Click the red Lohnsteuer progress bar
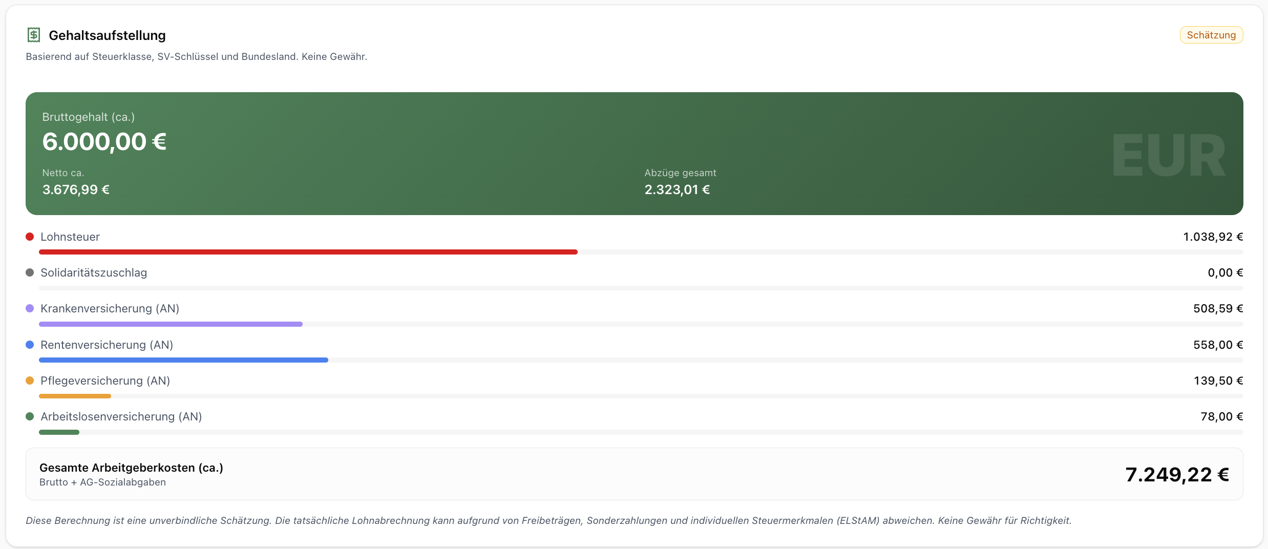 [x=308, y=252]
